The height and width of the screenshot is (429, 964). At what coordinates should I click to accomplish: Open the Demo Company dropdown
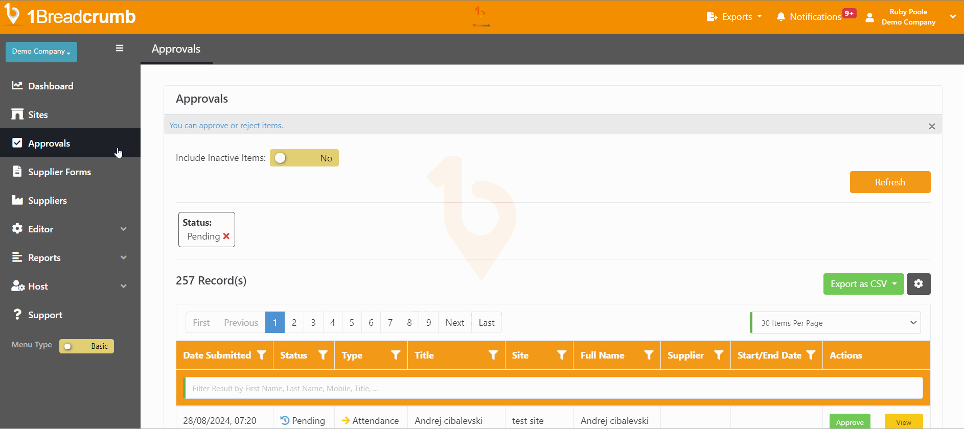tap(41, 52)
